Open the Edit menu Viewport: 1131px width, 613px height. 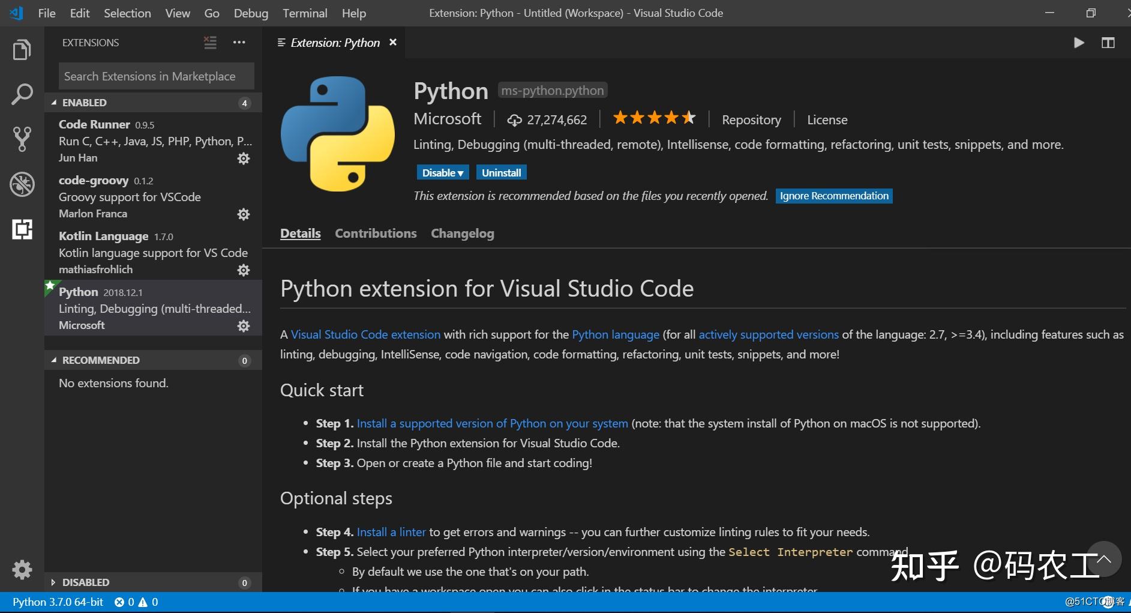80,13
